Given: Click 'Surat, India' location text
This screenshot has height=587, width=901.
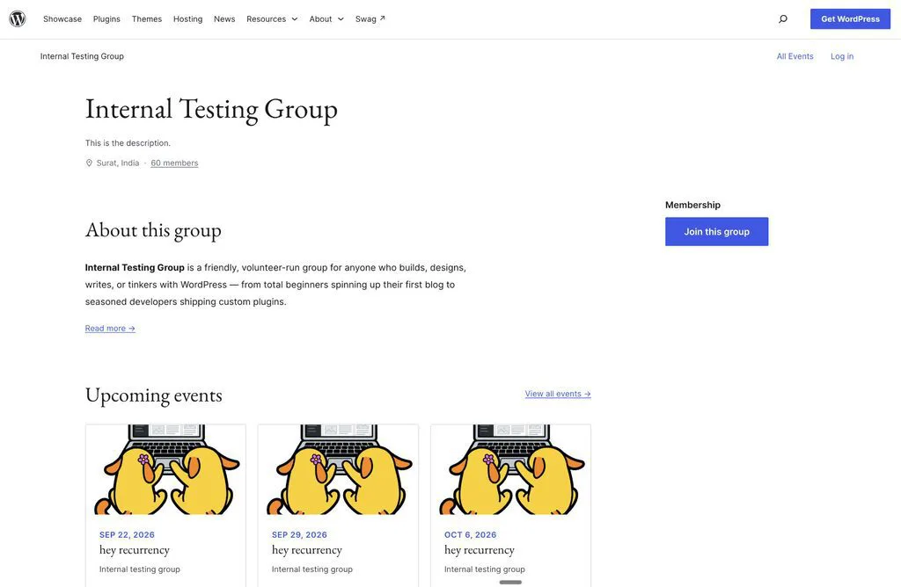Looking at the screenshot, I should click(x=118, y=163).
